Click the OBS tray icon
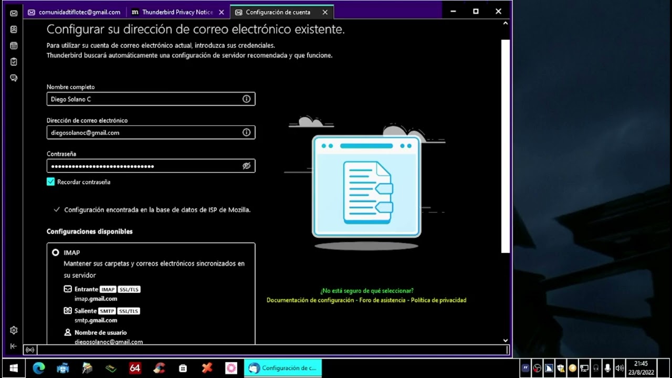The width and height of the screenshot is (672, 378). [537, 368]
